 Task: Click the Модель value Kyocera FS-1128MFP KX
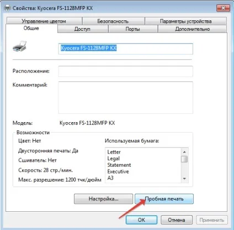click(87, 123)
